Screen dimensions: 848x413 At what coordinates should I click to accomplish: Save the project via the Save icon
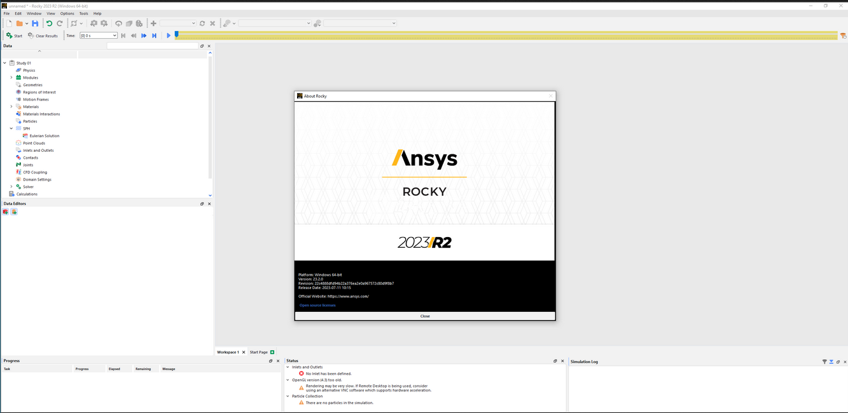coord(35,23)
